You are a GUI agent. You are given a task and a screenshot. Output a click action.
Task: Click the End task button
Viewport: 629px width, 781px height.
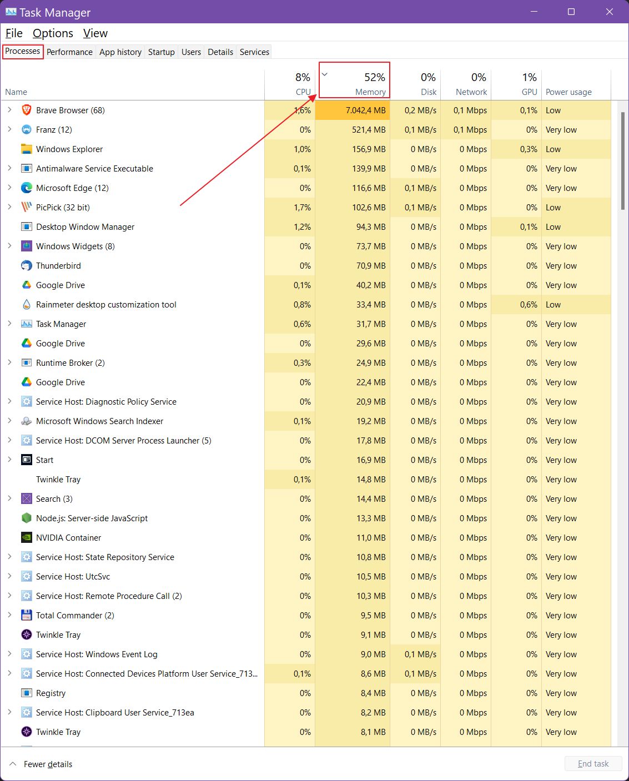[592, 763]
